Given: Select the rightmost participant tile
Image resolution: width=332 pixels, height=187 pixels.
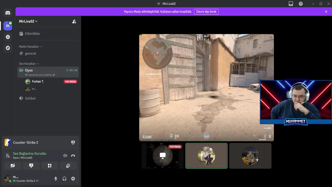Looking at the screenshot, I should tap(250, 156).
